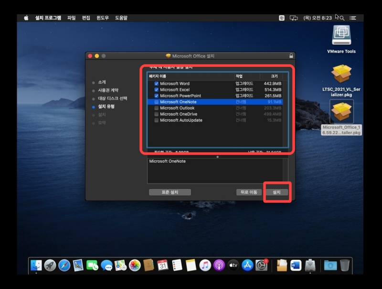Enable the Microsoft OneNote package checkbox
382x289 pixels.
coord(157,102)
